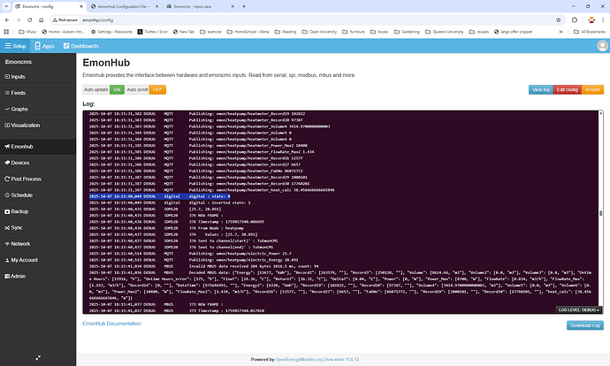The height and width of the screenshot is (366, 610).
Task: Open the All Bookmarks folder
Action: click(582, 31)
